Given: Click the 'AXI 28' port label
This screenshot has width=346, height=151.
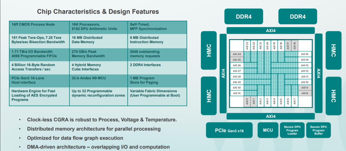Looking at the screenshot, I should point(237,77).
